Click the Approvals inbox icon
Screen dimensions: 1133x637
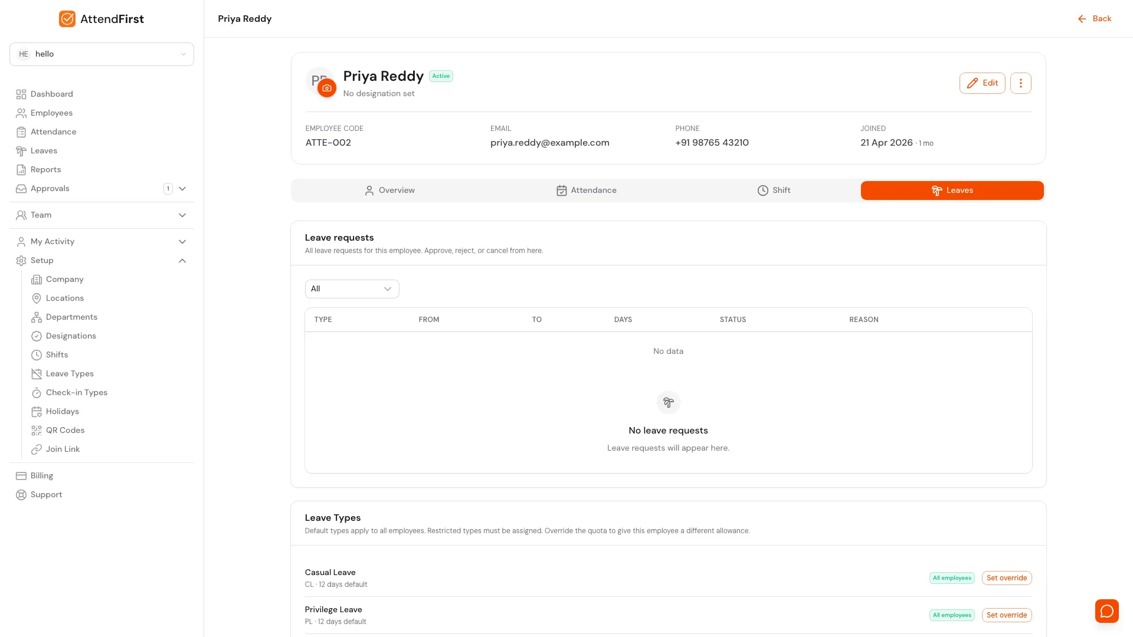click(x=21, y=189)
